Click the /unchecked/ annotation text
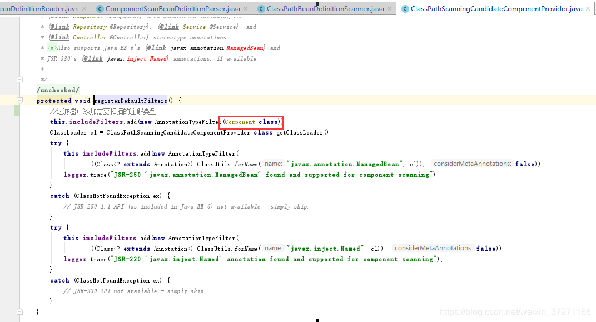Viewport: 596px width, 322px height. pyautogui.click(x=58, y=90)
